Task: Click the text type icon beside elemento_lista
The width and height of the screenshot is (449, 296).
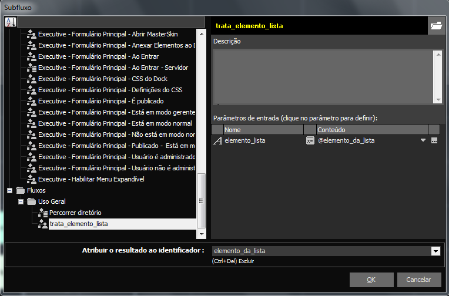Action: click(x=217, y=140)
